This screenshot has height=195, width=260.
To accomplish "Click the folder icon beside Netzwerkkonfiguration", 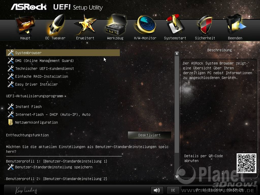I will (x=10, y=122).
